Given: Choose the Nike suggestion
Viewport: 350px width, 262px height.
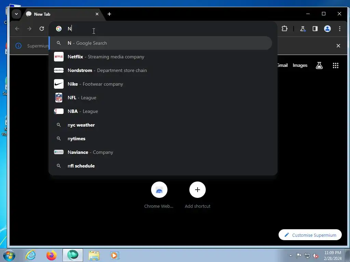Looking at the screenshot, I should (x=161, y=84).
